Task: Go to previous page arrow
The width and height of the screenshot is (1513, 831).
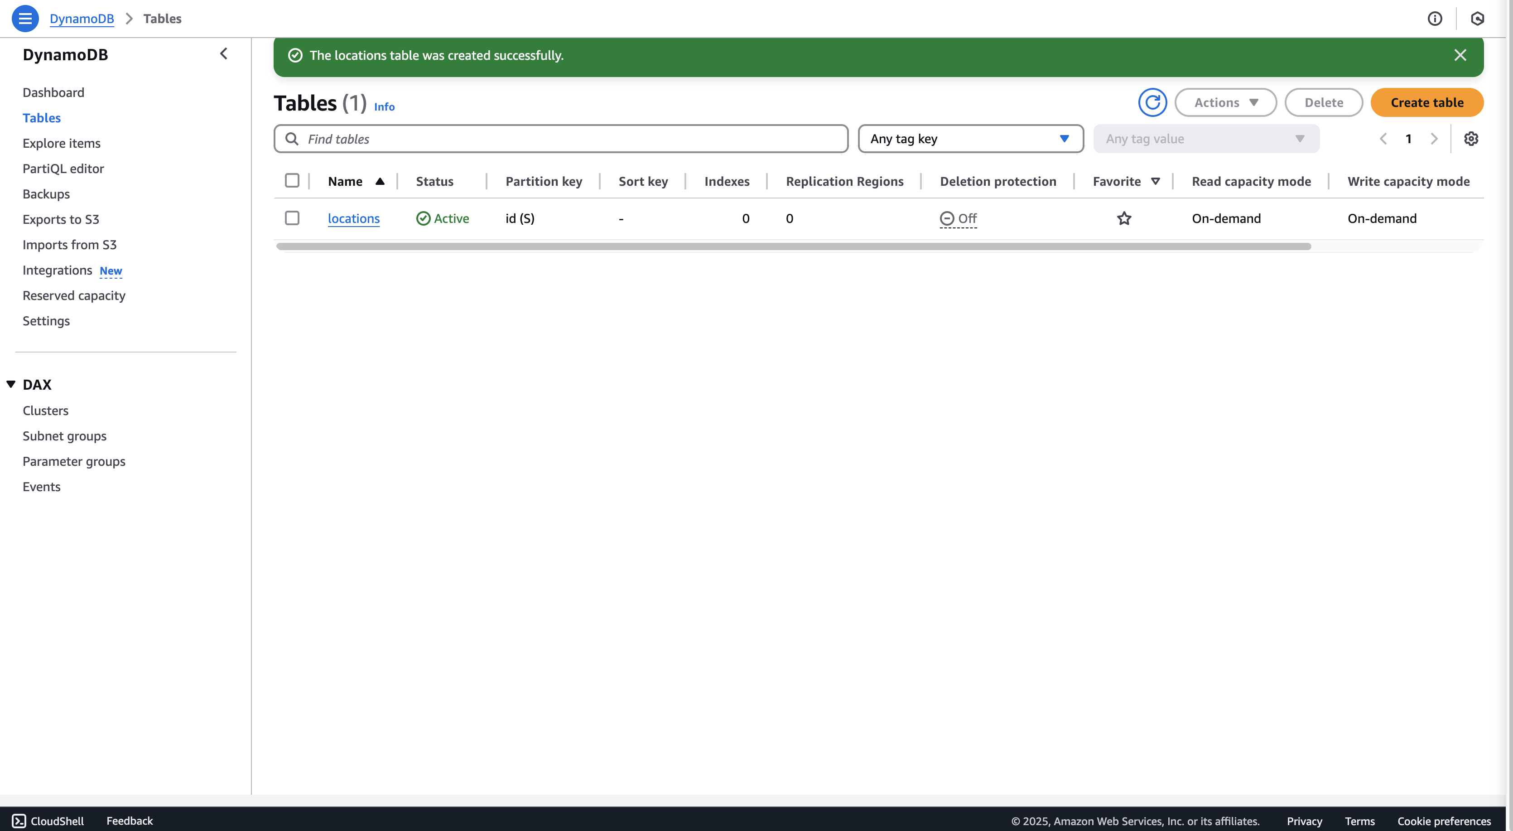Action: pyautogui.click(x=1383, y=139)
